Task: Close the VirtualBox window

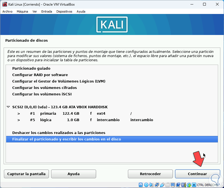Action: (x=217, y=4)
